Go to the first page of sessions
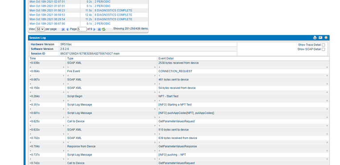The width and height of the screenshot is (340, 165). click(x=63, y=29)
